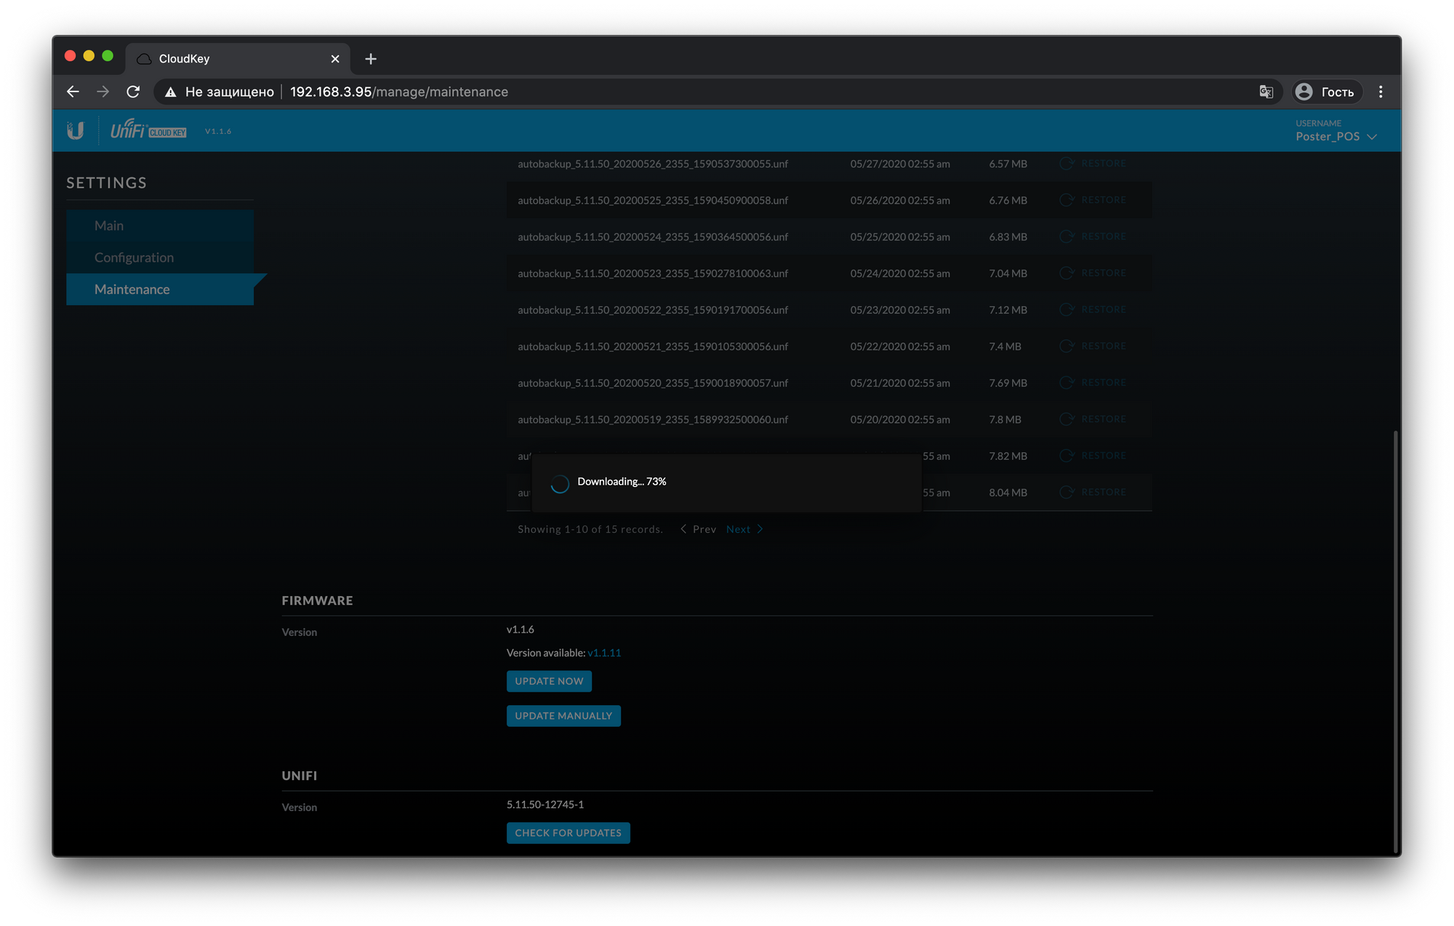
Task: Click the guest profile Гость button
Action: click(x=1327, y=92)
